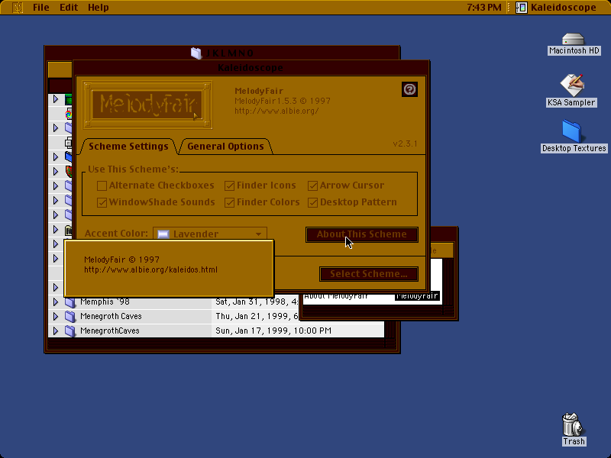The image size is (611, 458).
Task: Click the About This Scheme button
Action: [x=361, y=234]
